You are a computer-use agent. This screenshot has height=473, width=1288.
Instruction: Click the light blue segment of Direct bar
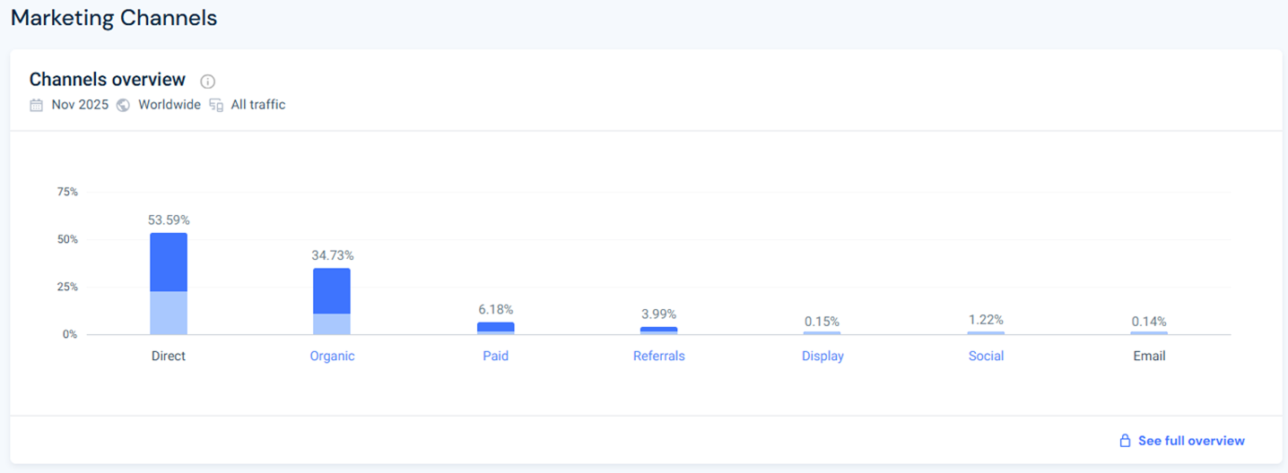169,313
